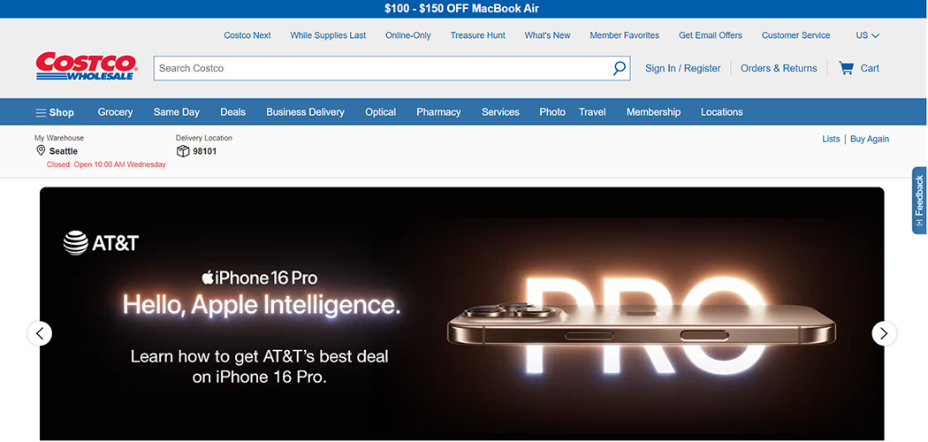Go to previous carousel slide arrow
This screenshot has height=442, width=928.
coord(40,333)
